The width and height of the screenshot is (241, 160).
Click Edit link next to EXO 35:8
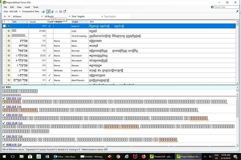[x=19, y=107]
